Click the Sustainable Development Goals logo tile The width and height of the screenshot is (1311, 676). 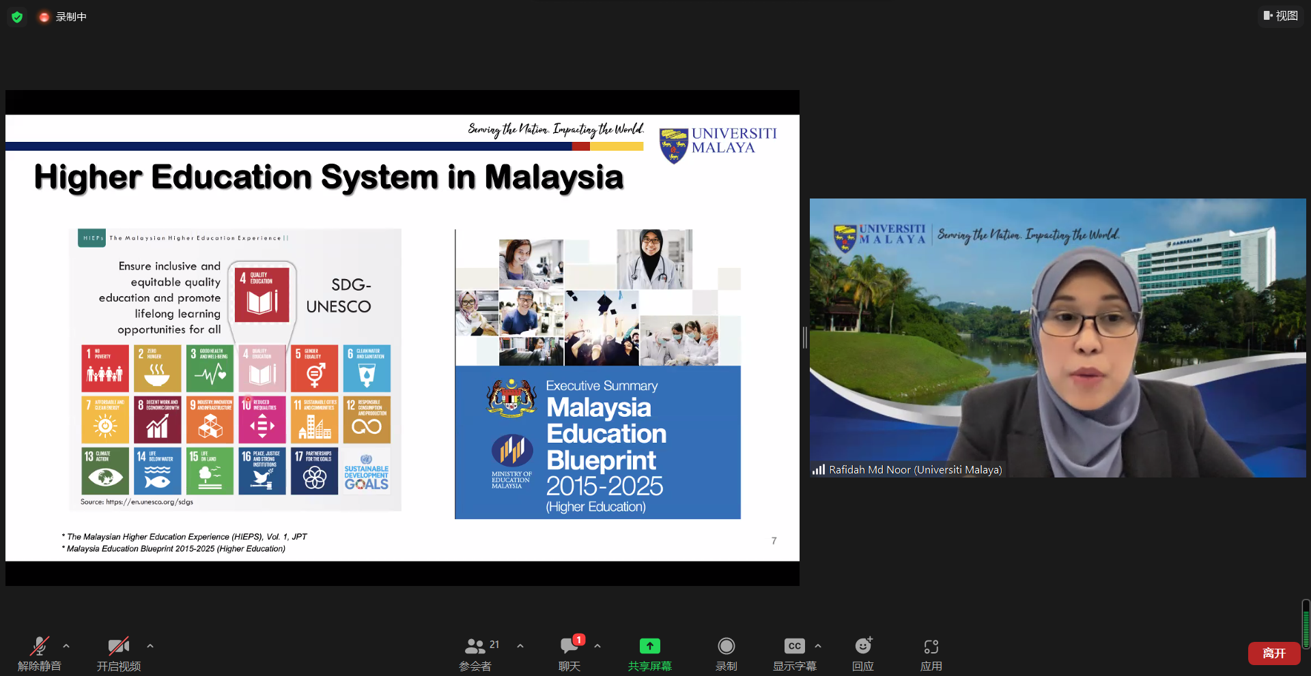[367, 471]
